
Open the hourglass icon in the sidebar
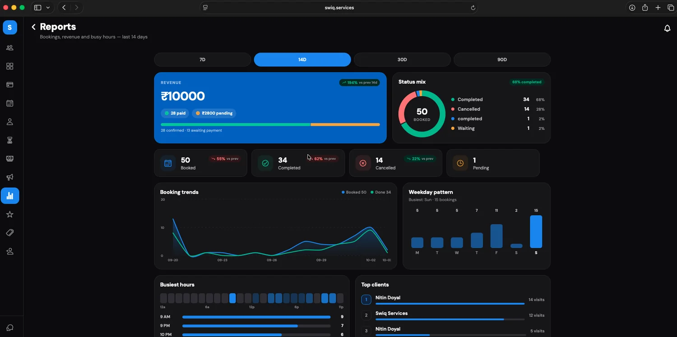coord(10,140)
